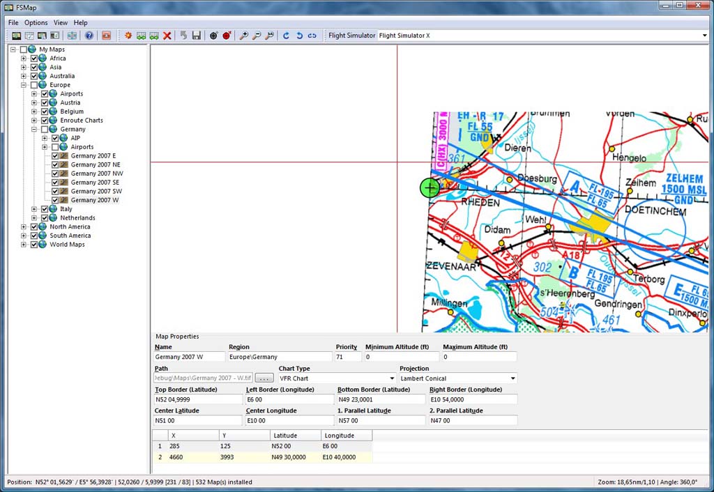Uncheck the Germany 2007 NE map checkbox
The height and width of the screenshot is (492, 714).
tap(56, 164)
